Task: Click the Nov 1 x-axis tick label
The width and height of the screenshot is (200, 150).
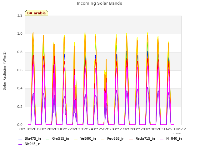Action: pyautogui.click(x=171, y=129)
